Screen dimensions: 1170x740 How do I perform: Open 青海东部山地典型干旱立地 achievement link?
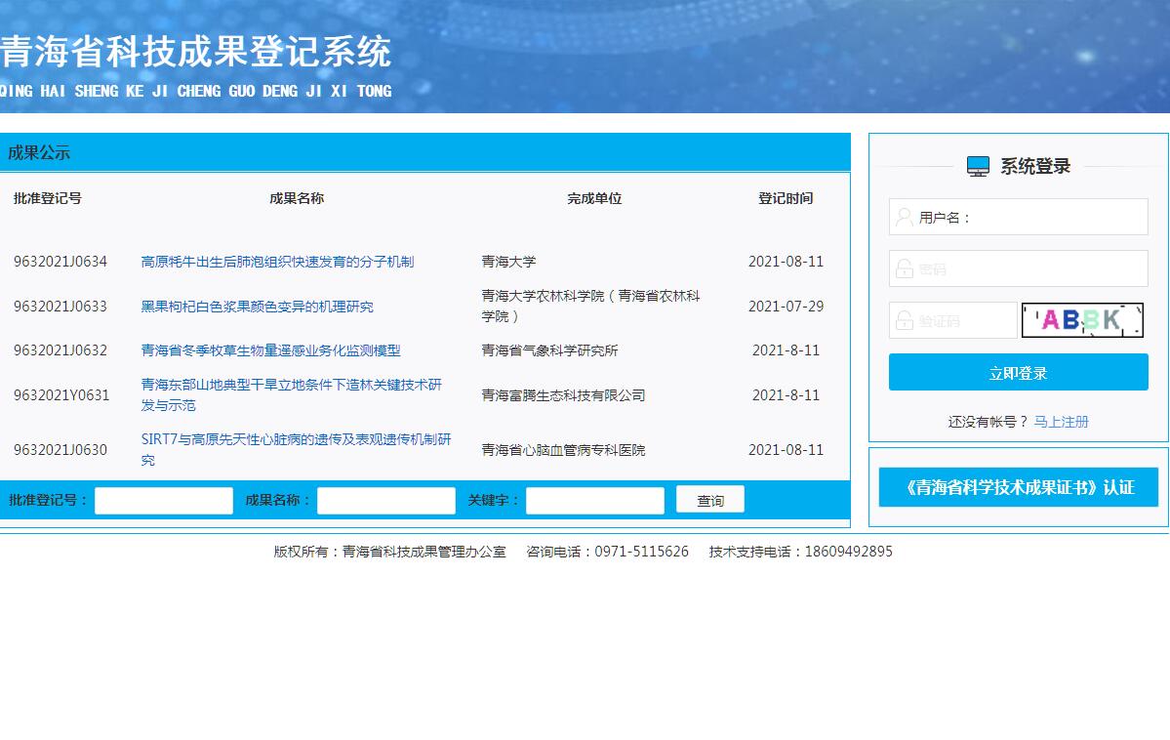(x=291, y=385)
